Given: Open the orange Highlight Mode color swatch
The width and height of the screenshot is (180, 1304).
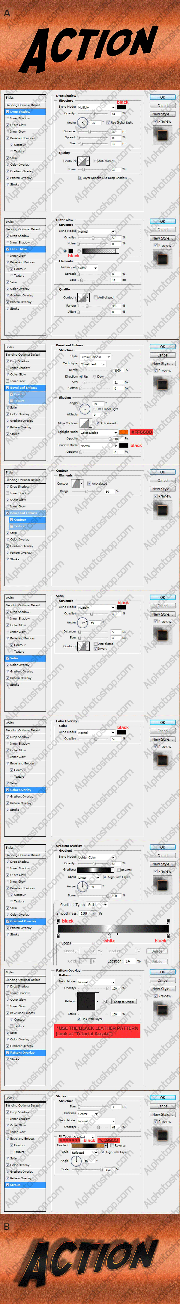Looking at the screenshot, I should [x=123, y=432].
